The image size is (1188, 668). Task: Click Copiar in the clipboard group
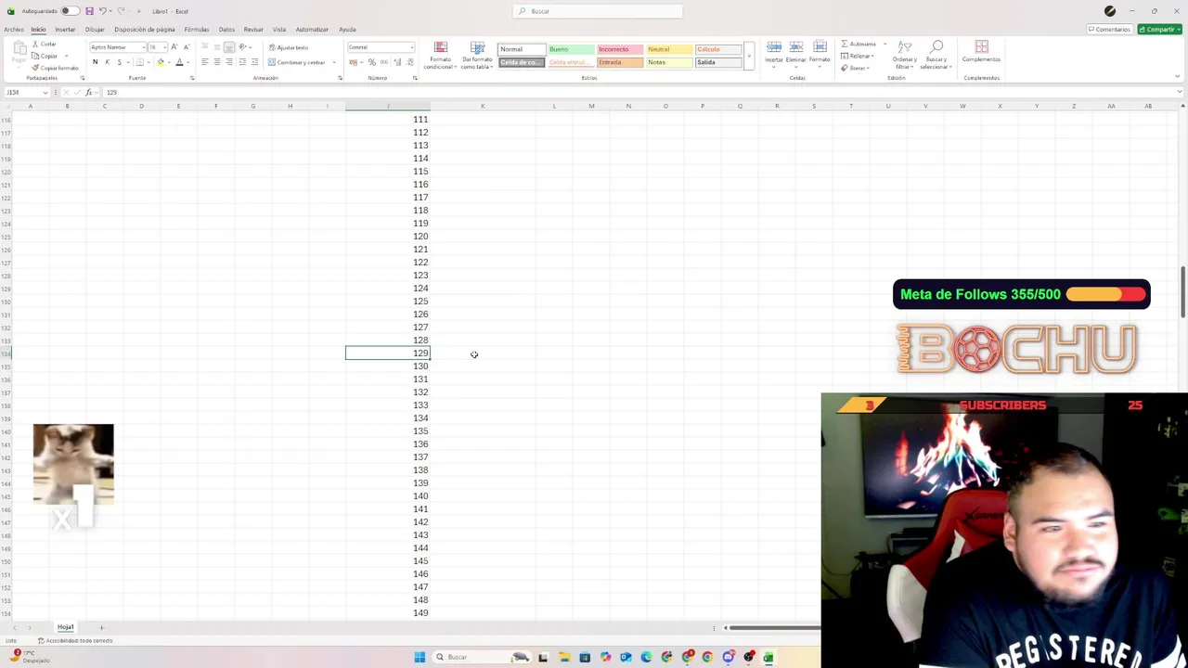[45, 56]
